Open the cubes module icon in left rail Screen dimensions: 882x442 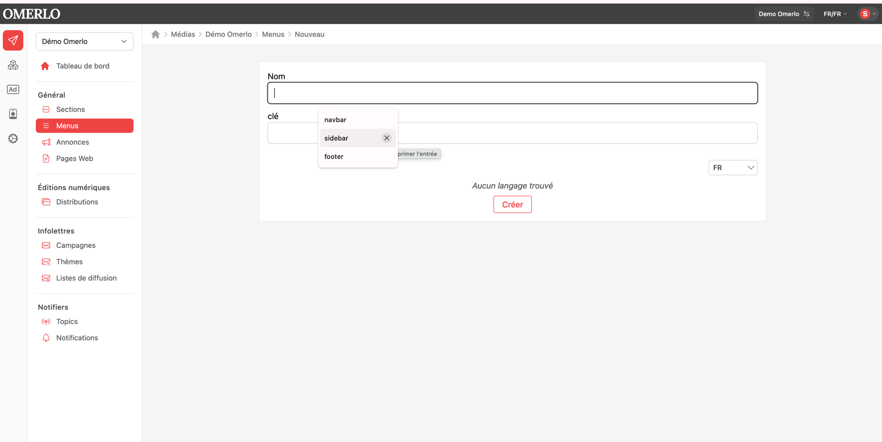click(13, 65)
